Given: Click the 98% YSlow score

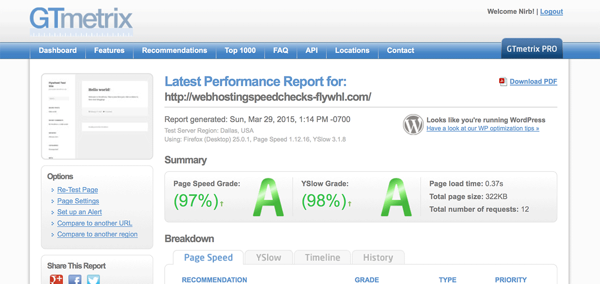Looking at the screenshot, I should pos(324,201).
